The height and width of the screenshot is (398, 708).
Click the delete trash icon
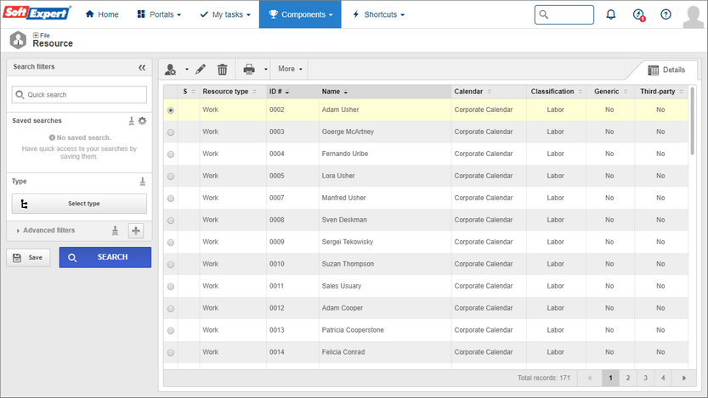point(222,70)
